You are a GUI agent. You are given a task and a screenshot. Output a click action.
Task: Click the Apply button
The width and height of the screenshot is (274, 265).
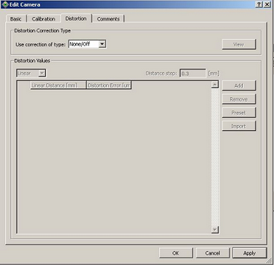coord(250,253)
